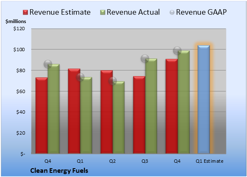Click the 'Q3' x-axis label
247x177 pixels.
(145, 161)
